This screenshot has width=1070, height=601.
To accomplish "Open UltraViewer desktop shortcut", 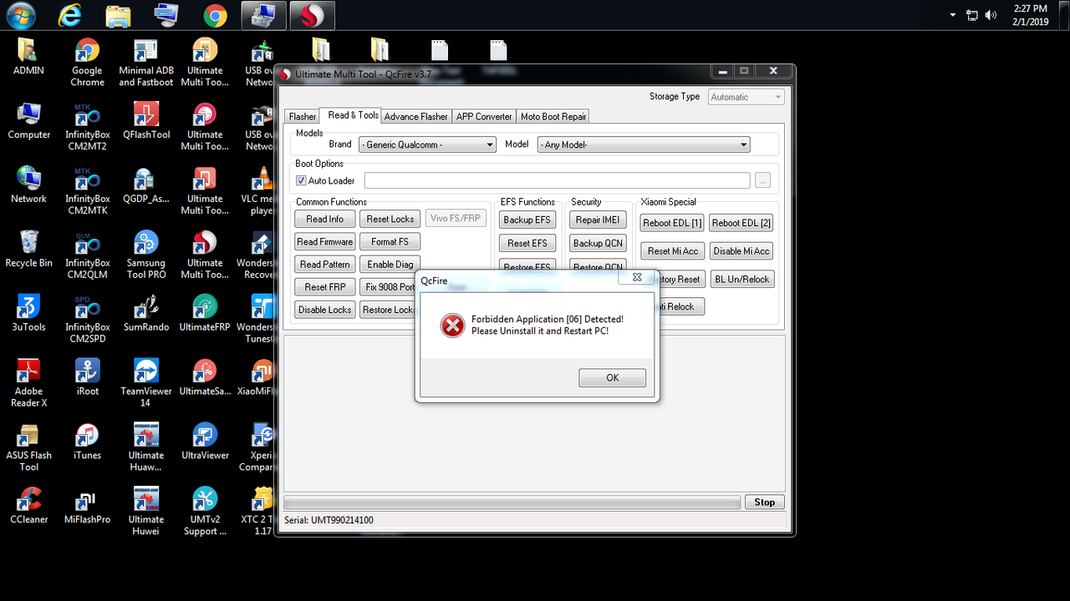I will [x=205, y=442].
